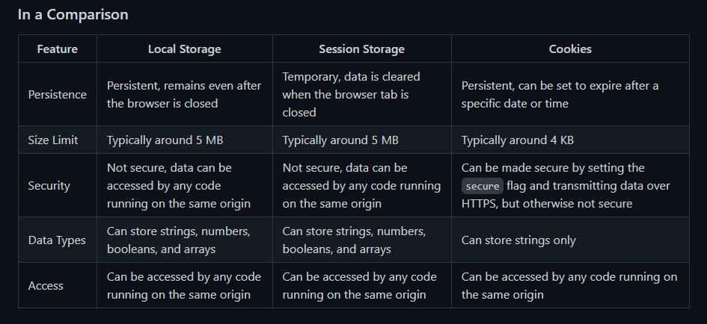Select the Local Storage column header
Screen dimensions: 707x324
pyautogui.click(x=184, y=49)
